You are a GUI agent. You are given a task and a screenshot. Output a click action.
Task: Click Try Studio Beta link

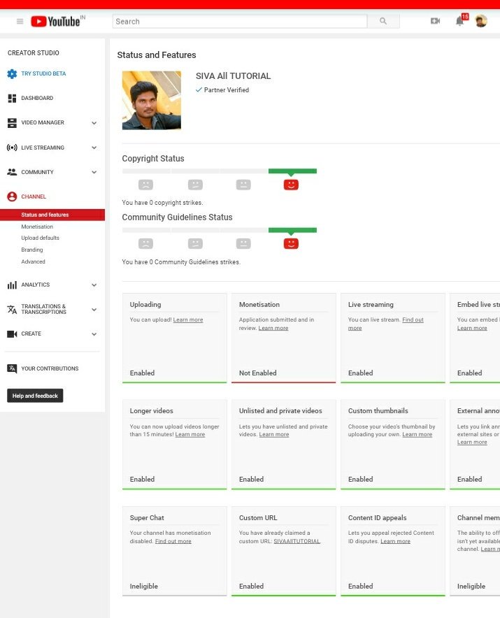(x=43, y=73)
